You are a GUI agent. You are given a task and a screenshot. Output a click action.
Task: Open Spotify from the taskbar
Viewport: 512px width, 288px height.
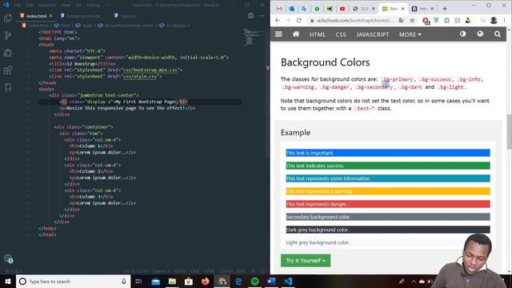[254, 281]
